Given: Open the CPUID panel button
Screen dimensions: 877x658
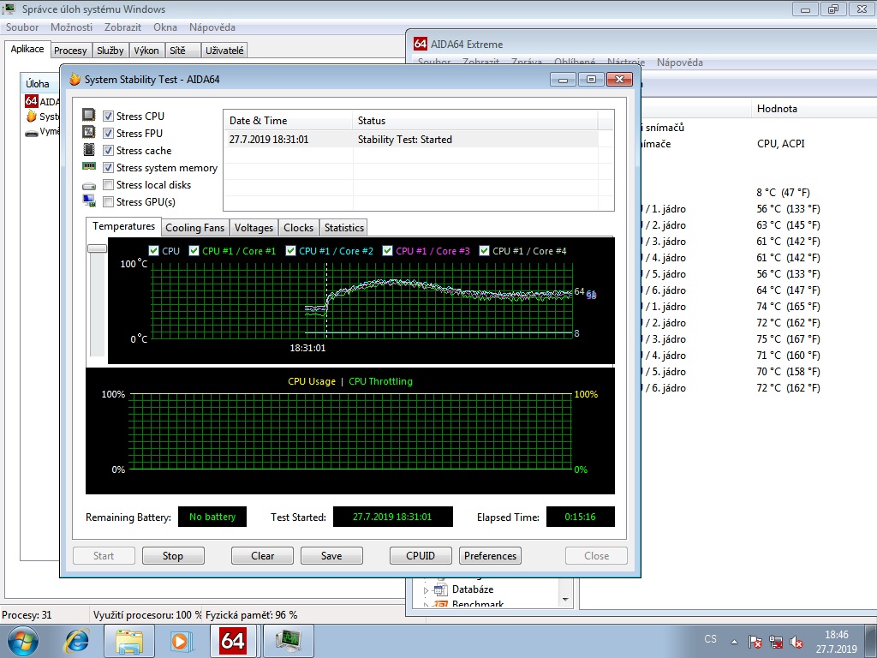Looking at the screenshot, I should pyautogui.click(x=421, y=555).
